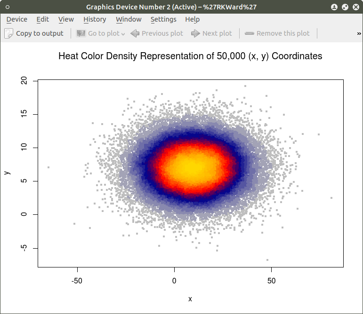The width and height of the screenshot is (363, 314).
Task: Show hidden toolbar items via overflow chevron
Action: pyautogui.click(x=359, y=33)
